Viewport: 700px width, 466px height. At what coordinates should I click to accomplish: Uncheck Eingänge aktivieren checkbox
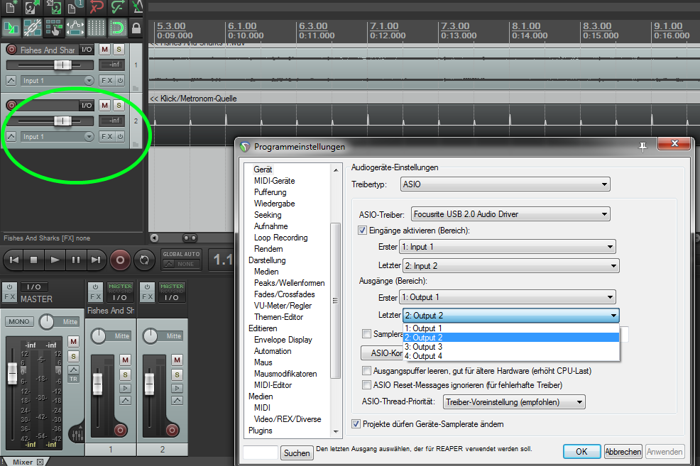tap(364, 230)
